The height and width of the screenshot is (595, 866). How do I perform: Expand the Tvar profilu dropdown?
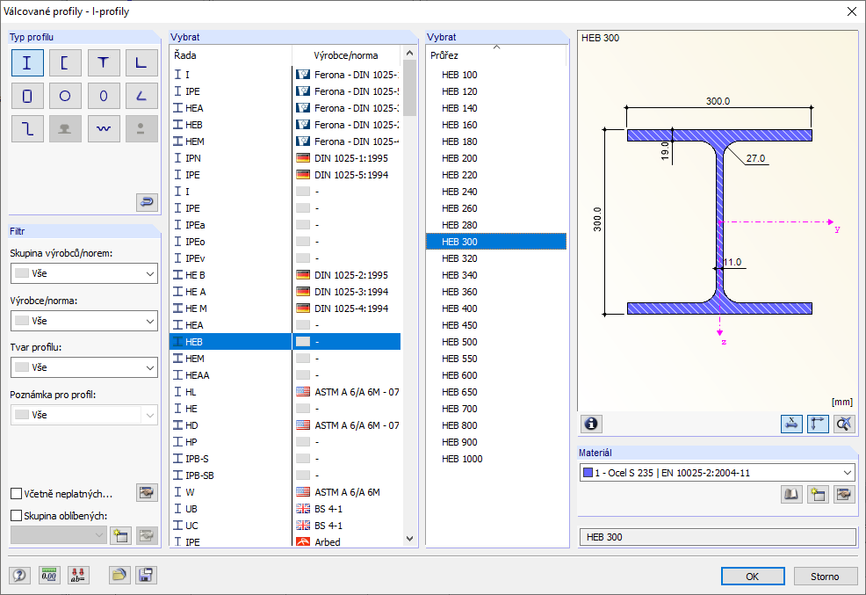point(83,367)
